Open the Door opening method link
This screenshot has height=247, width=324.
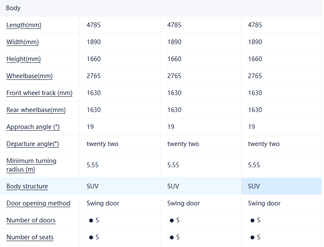tap(38, 203)
